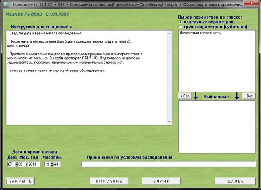Click the year field showing 2011

(x=33, y=164)
